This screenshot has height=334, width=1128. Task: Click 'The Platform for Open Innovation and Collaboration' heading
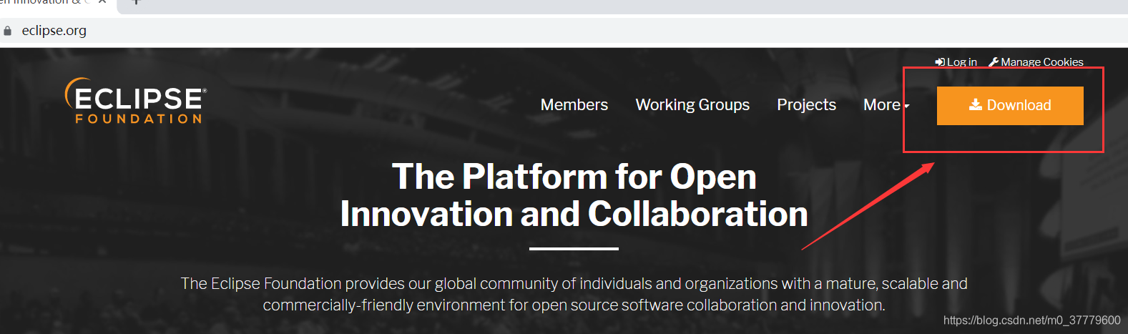point(574,195)
